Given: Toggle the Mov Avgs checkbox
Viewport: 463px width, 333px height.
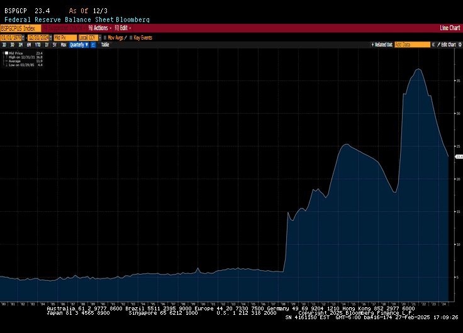Looking at the screenshot, I should (x=105, y=38).
